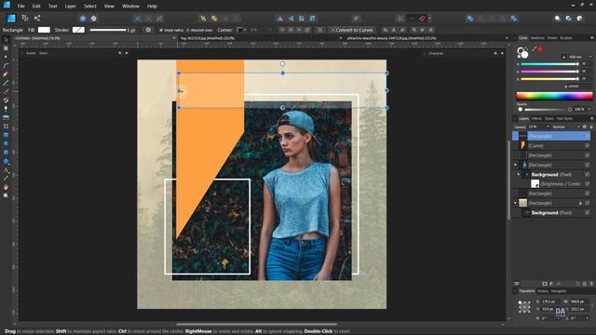The width and height of the screenshot is (596, 335).
Task: Click the lock icon in the Layers panel header
Action: pos(591,127)
